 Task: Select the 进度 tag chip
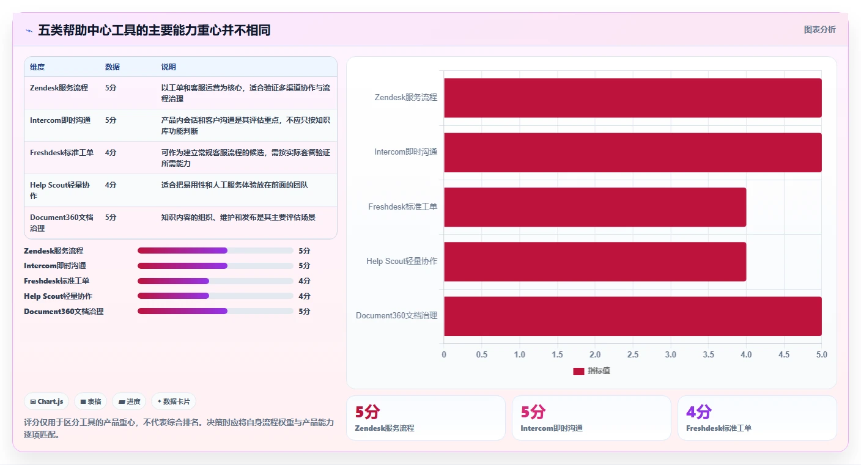click(x=129, y=401)
